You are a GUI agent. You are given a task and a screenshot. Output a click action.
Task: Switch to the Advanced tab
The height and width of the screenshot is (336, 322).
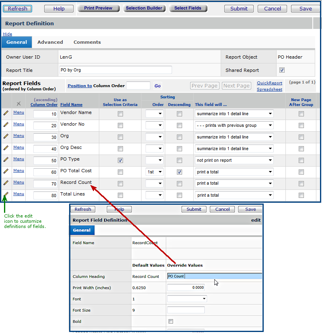50,42
